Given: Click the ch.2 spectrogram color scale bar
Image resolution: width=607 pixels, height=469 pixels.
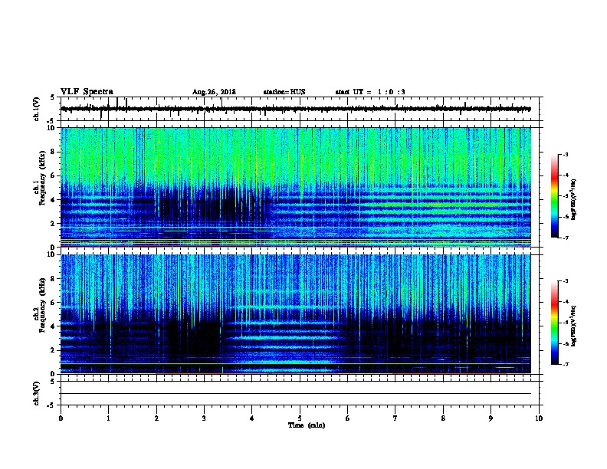Looking at the screenshot, I should coord(555,323).
